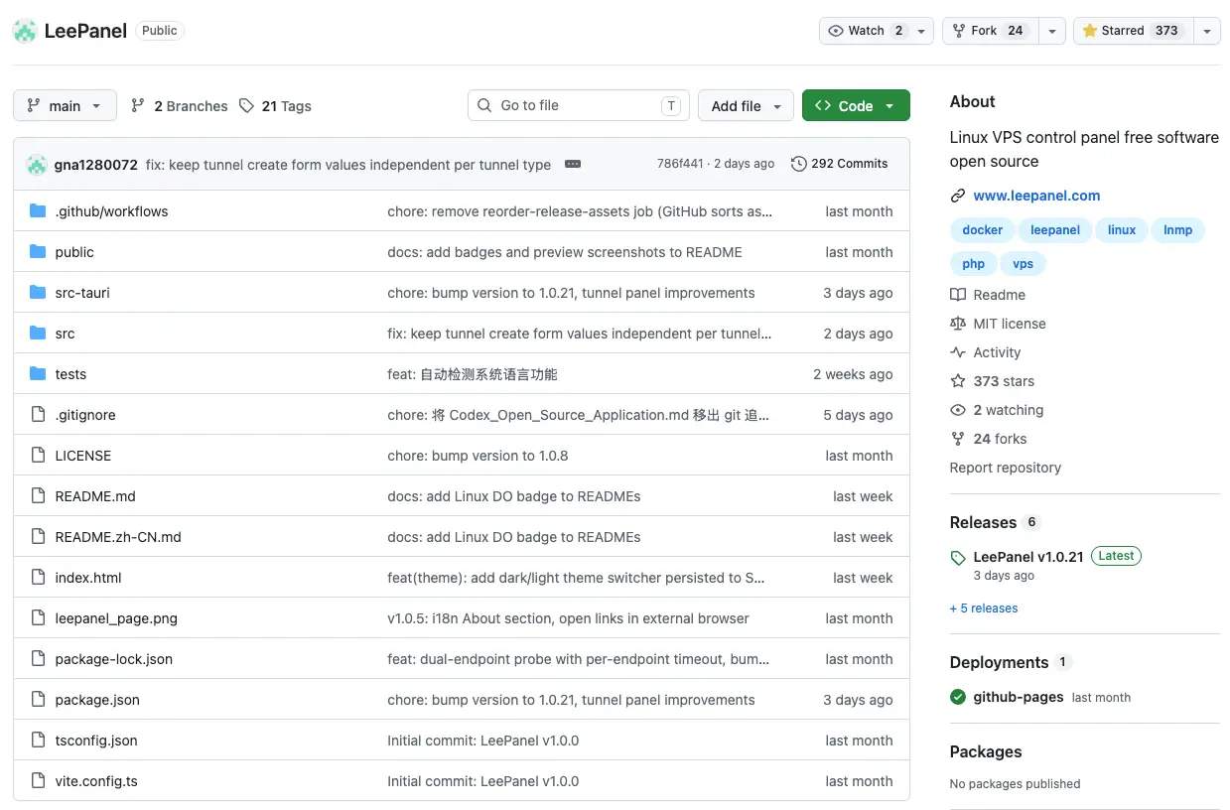1230x810 pixels.
Task: Click the vite.config.ts file icon
Action: pos(38,780)
